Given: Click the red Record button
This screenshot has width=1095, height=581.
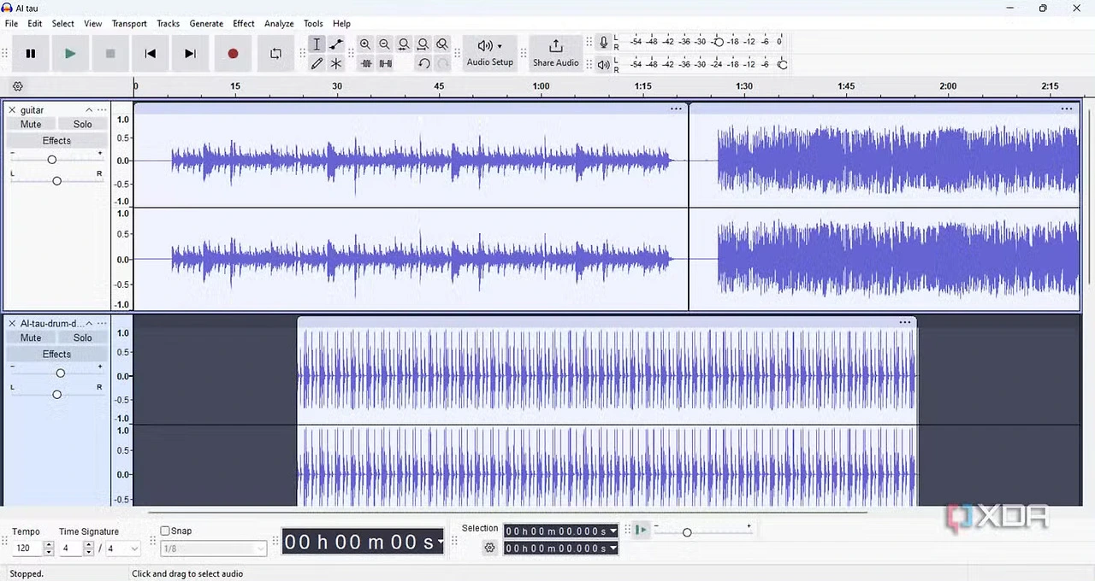Looking at the screenshot, I should pos(233,54).
